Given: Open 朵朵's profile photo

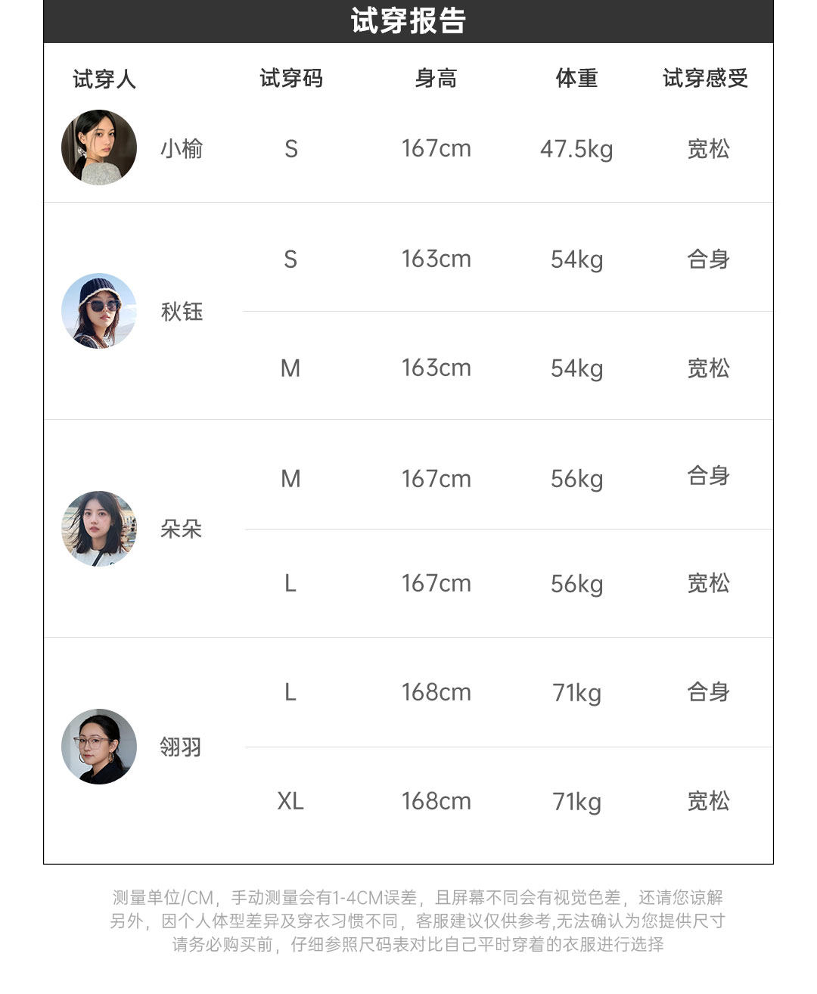Looking at the screenshot, I should [x=99, y=529].
